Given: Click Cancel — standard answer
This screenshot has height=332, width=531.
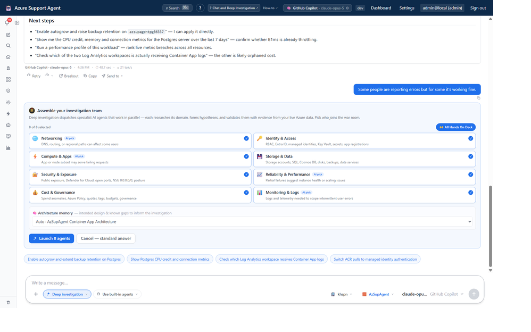Looking at the screenshot, I should (x=106, y=238).
